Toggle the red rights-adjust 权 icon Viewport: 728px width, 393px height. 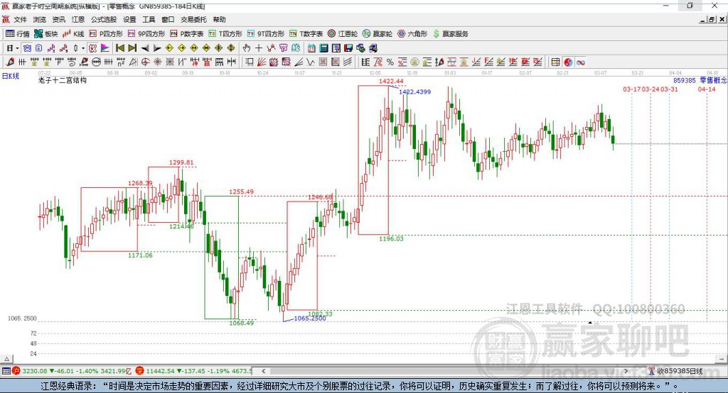tap(93, 48)
